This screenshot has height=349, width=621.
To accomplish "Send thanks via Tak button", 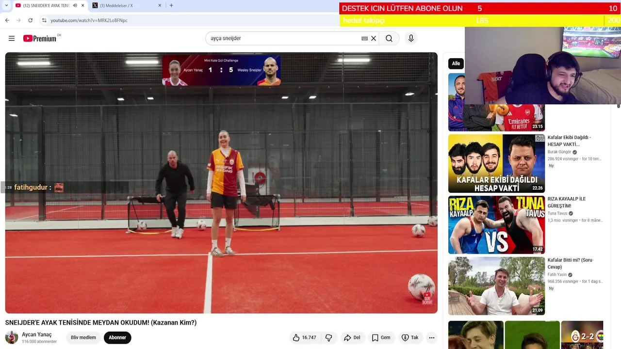I will [410, 337].
